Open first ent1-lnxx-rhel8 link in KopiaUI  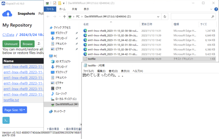coord(24,67)
